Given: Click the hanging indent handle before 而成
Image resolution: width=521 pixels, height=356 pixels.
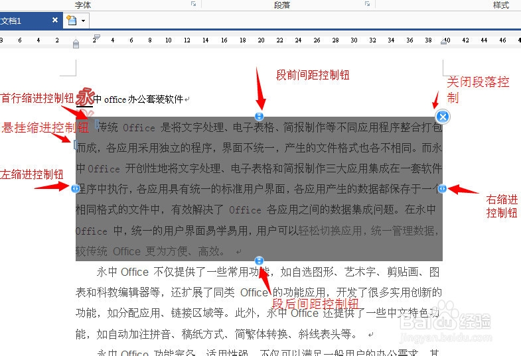Looking at the screenshot, I should click(x=76, y=145).
